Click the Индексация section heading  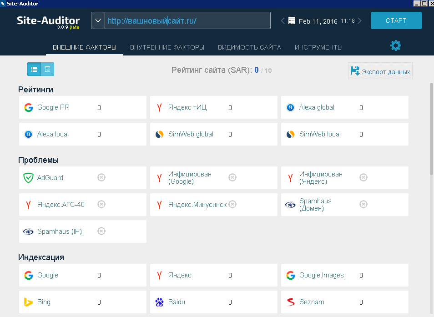pos(41,257)
